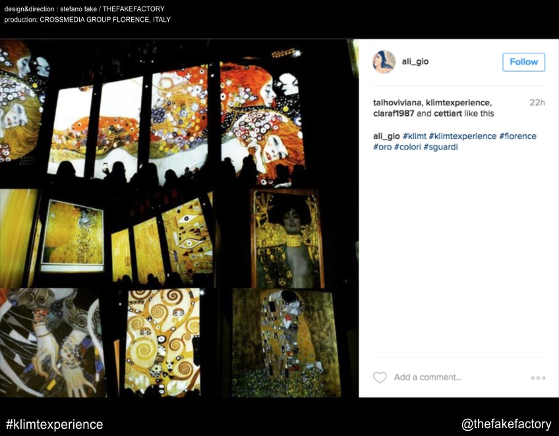This screenshot has height=436, width=559.
Task: Open the three-dot more options menu
Action: 538,378
